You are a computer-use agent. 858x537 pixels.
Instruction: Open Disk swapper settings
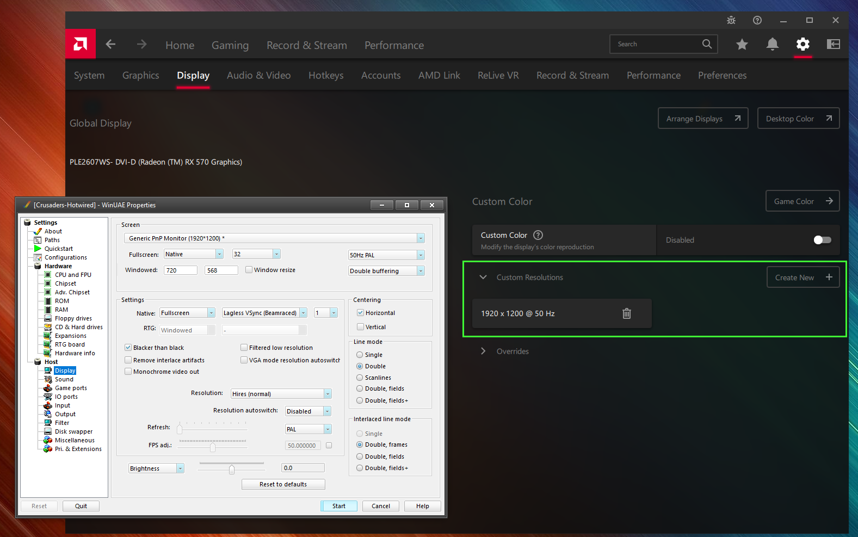74,431
